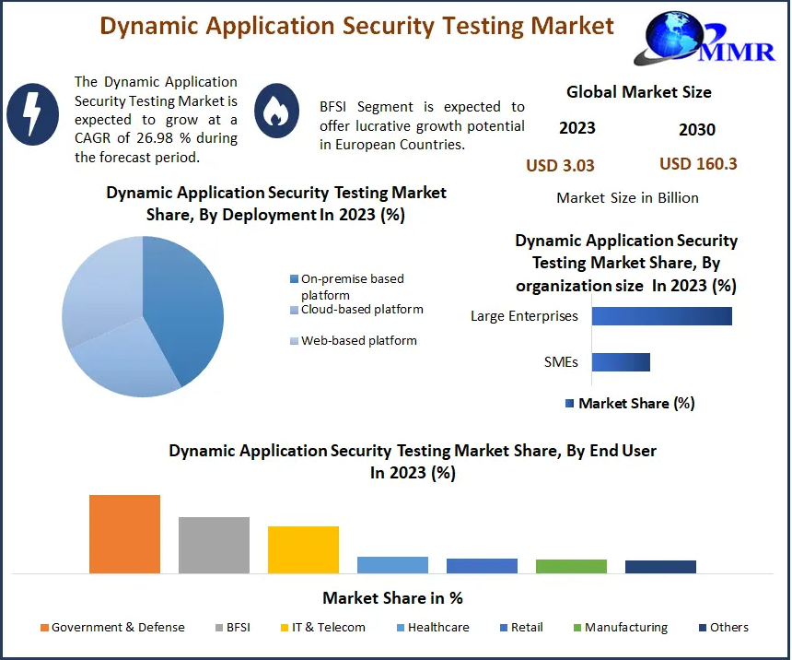Click the tall orange Government & Defense bar

(x=124, y=534)
